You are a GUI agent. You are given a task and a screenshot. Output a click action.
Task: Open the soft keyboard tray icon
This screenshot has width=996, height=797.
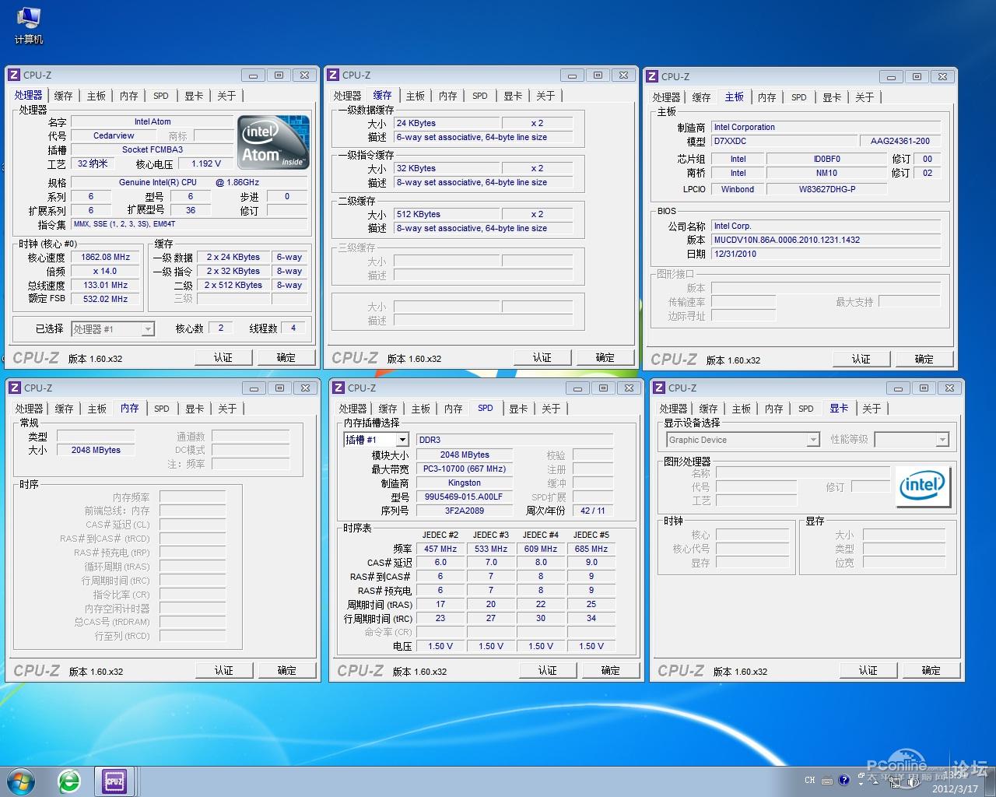coord(827,781)
